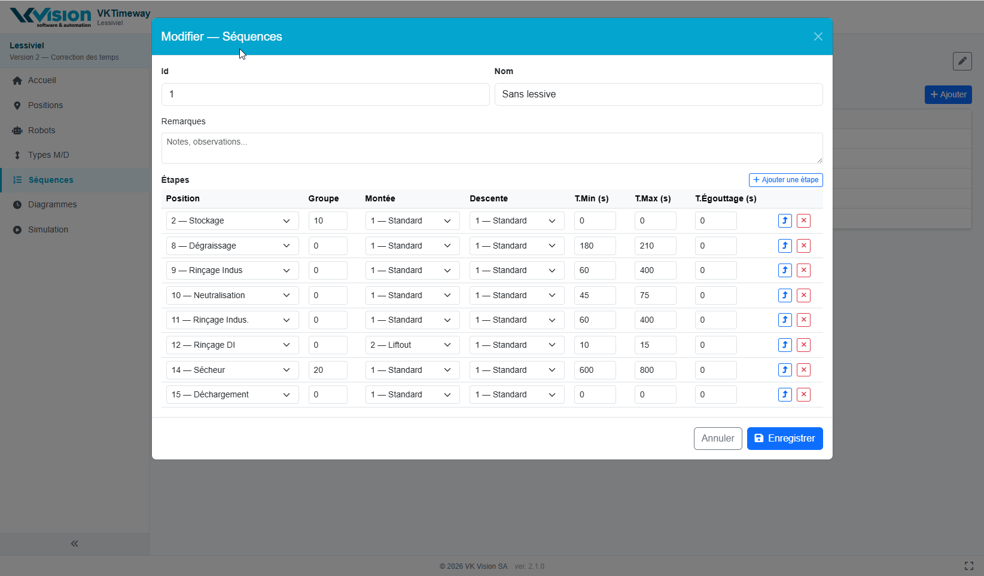Open the Positions sidebar item

45,105
